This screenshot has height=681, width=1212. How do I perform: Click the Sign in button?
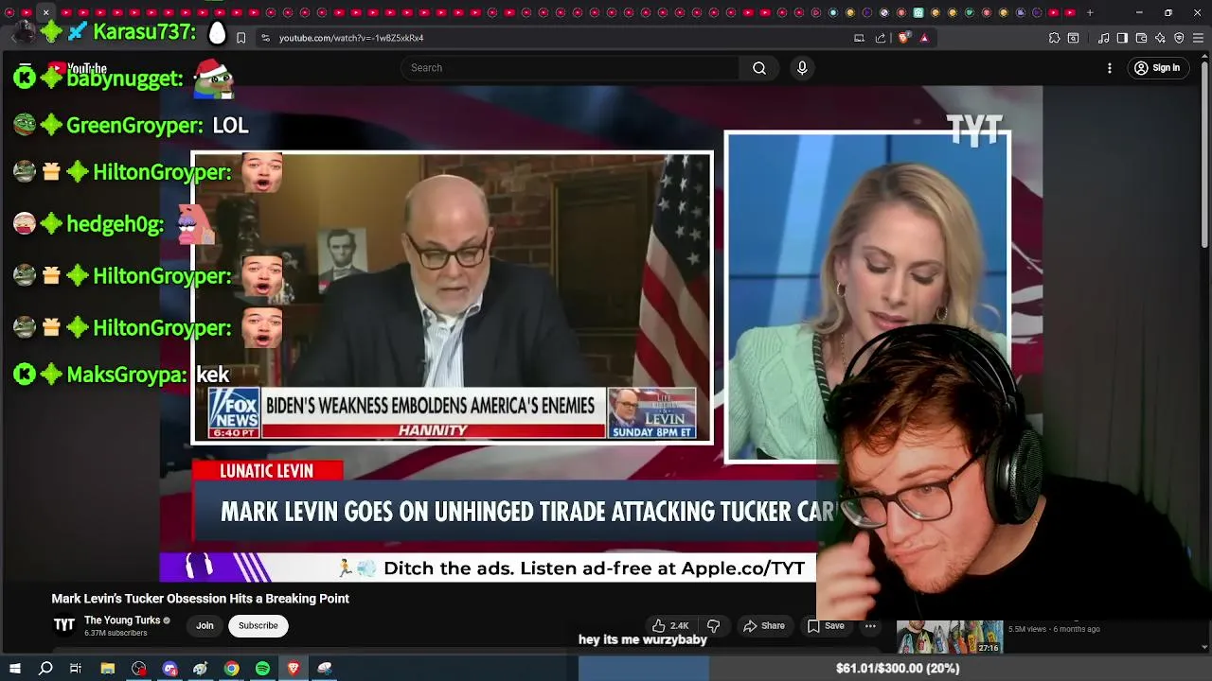pyautogui.click(x=1157, y=68)
